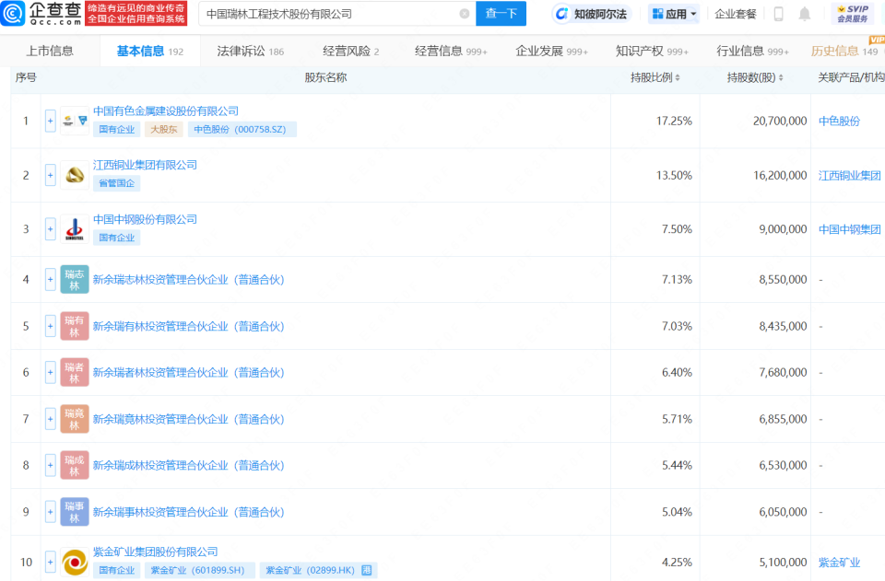Open the 应用 dropdown menu
885x581 pixels.
(674, 14)
